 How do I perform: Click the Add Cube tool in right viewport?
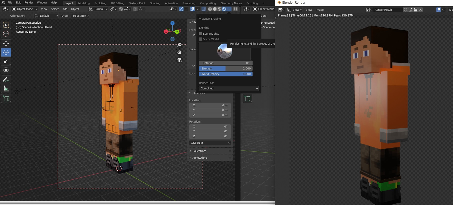(x=247, y=99)
